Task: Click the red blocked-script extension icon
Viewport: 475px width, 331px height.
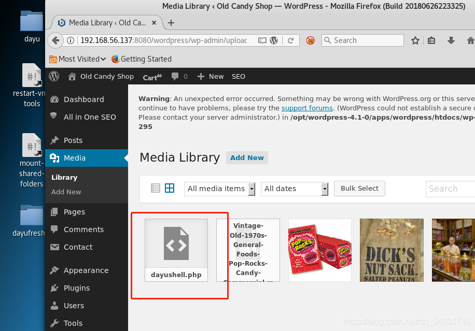Action: (x=311, y=40)
